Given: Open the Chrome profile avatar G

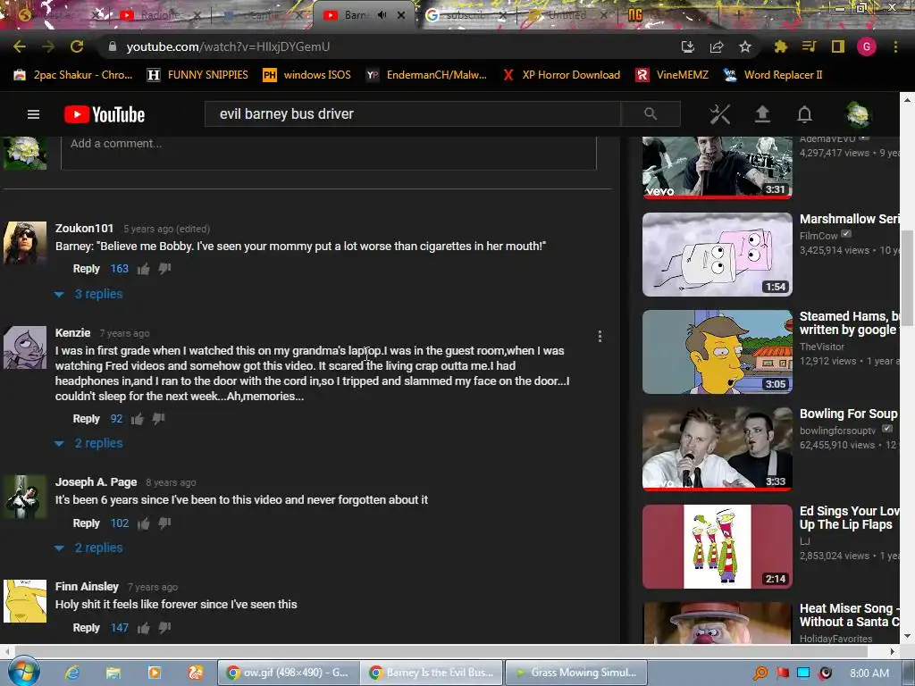Looking at the screenshot, I should 867,46.
